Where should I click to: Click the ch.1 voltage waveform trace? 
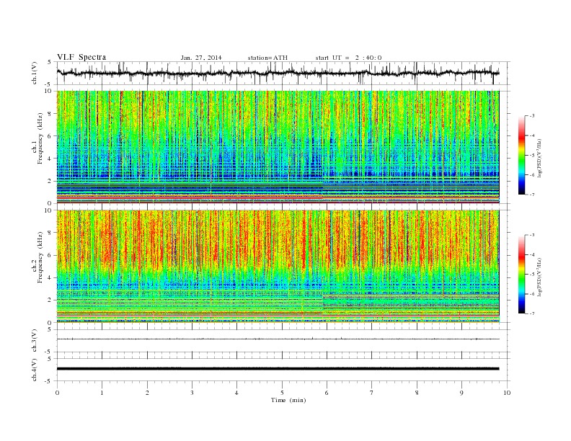tap(278, 73)
